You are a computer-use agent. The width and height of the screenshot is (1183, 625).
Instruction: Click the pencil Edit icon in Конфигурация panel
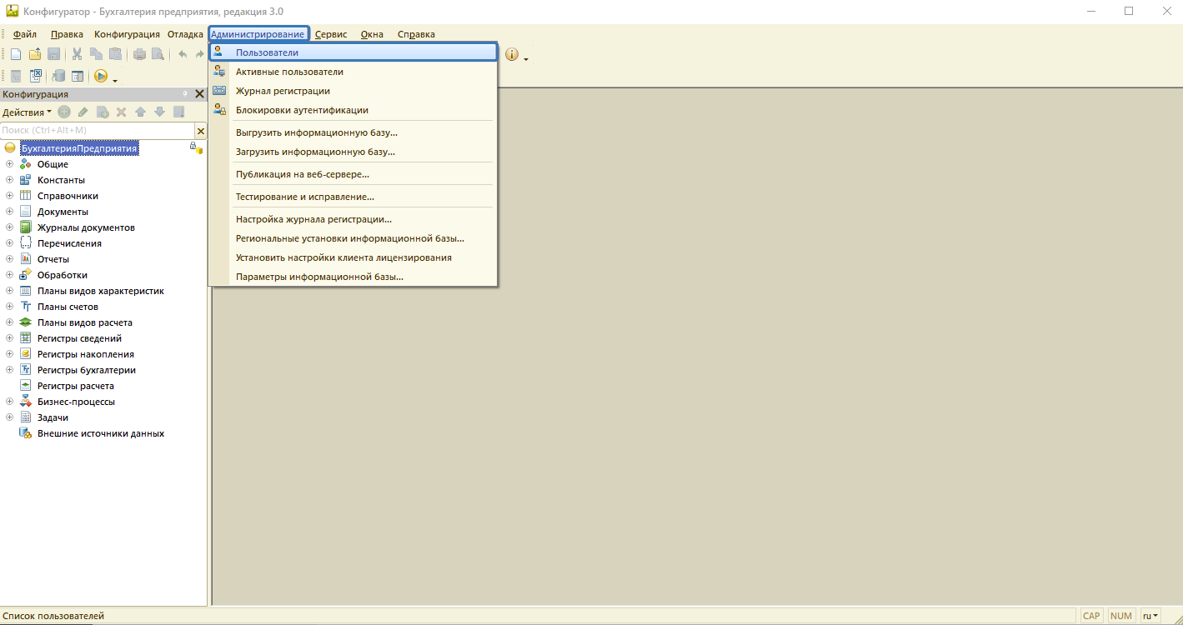[x=83, y=112]
